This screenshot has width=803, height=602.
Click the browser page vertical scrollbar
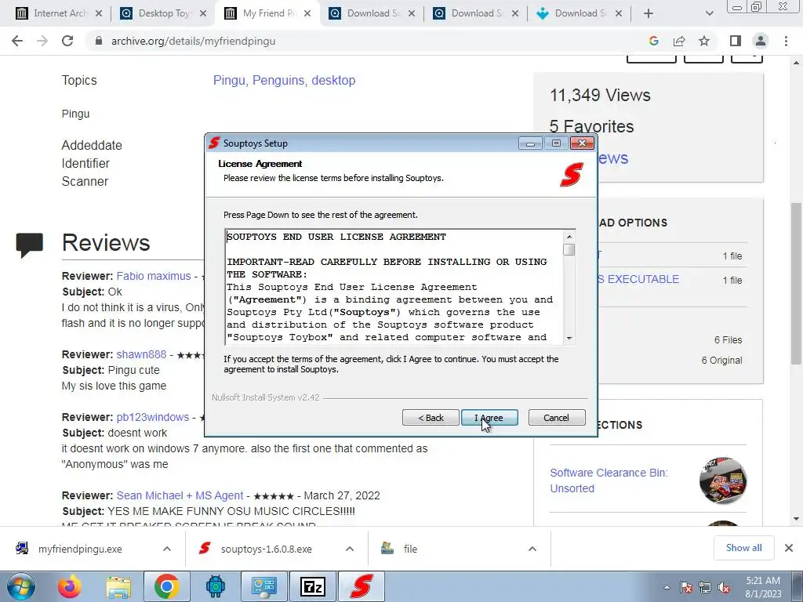coord(797,284)
